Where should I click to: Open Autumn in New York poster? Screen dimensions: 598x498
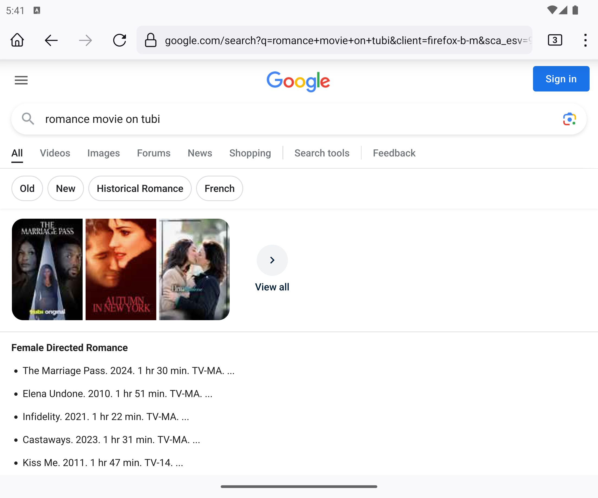[121, 269]
